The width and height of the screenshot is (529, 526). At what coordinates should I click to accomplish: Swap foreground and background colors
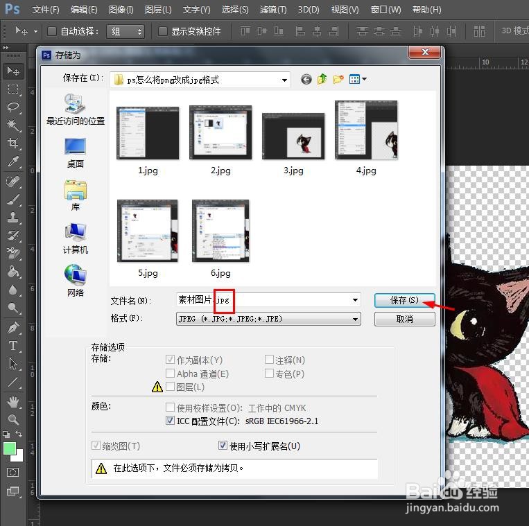(19, 434)
